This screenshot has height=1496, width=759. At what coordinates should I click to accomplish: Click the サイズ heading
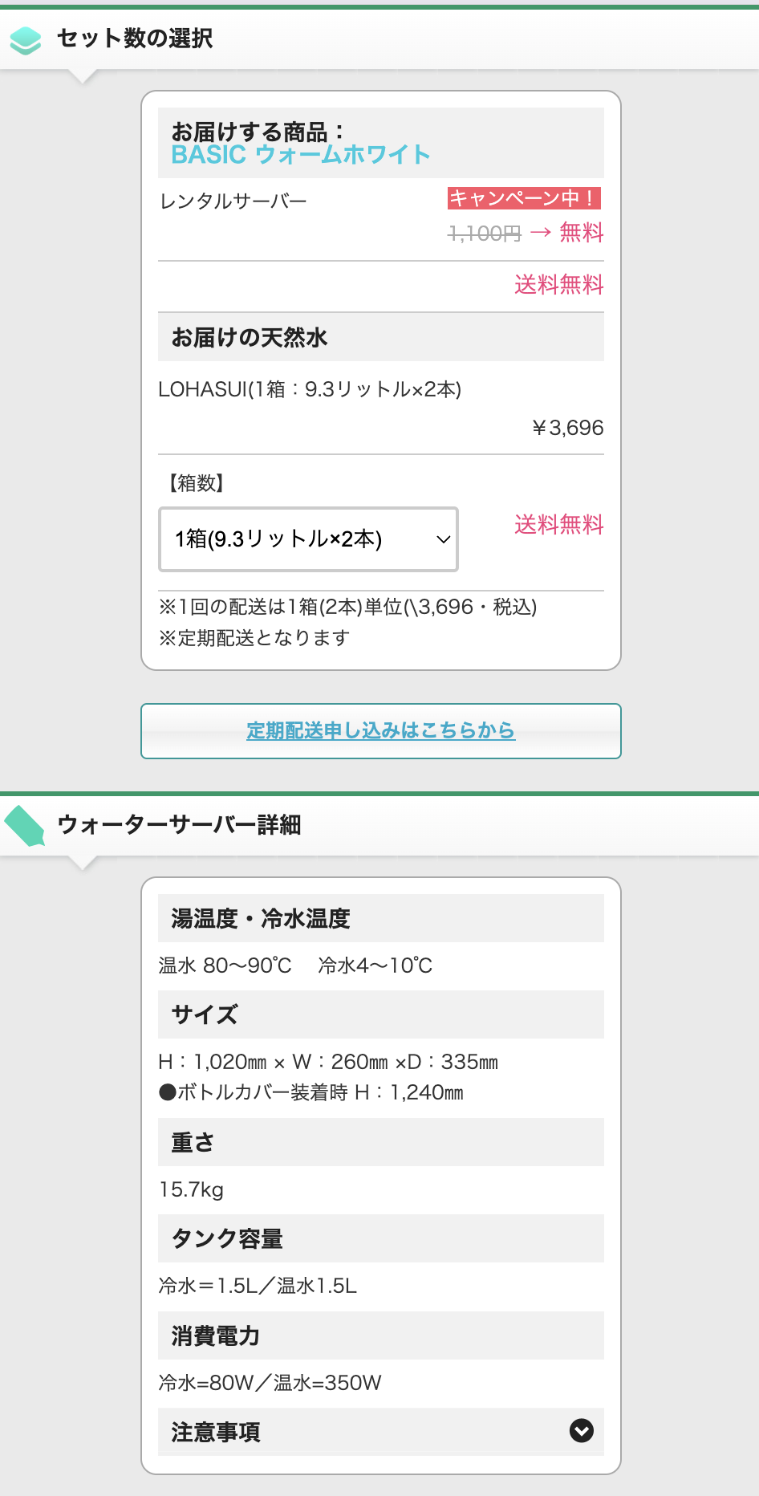[x=205, y=1014]
